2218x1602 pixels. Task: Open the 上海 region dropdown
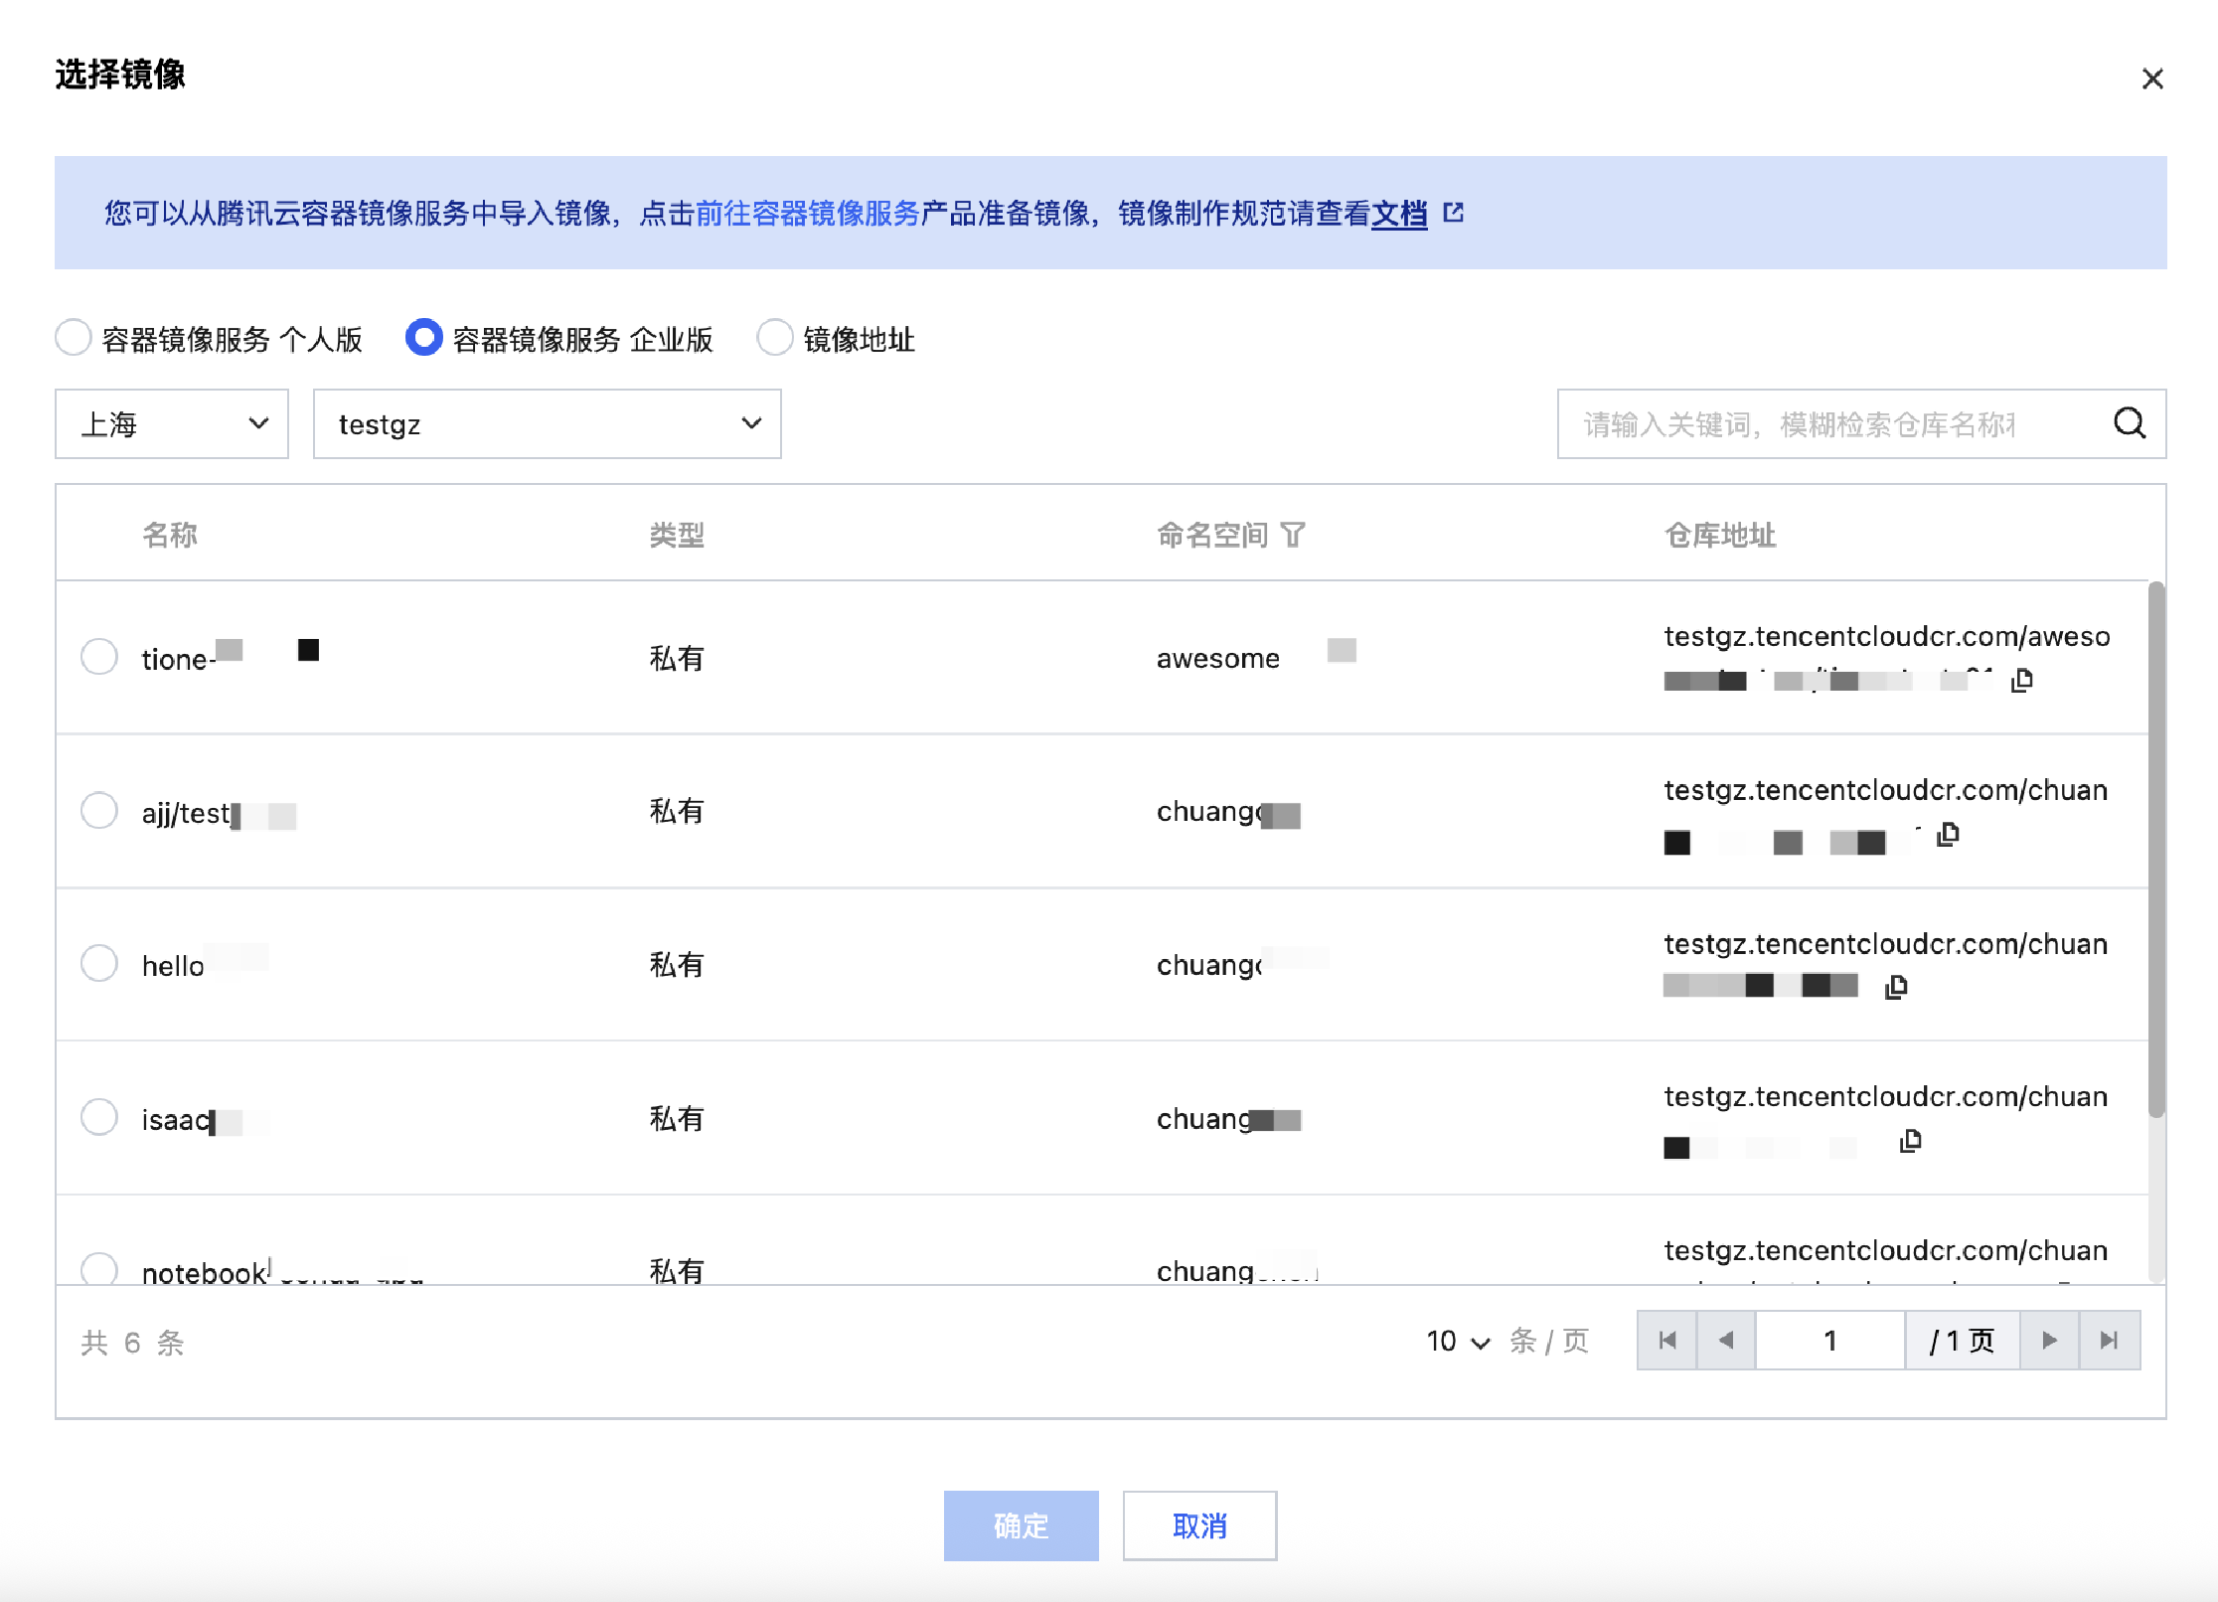[x=172, y=424]
